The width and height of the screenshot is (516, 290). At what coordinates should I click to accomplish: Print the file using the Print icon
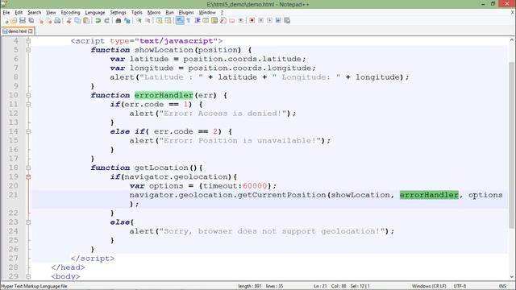57,21
